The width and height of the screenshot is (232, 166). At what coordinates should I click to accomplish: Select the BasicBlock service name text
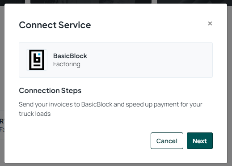click(70, 56)
